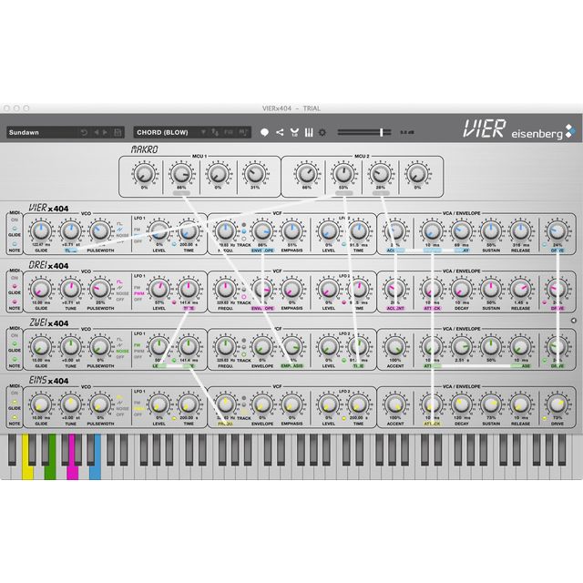Image resolution: width=583 pixels, height=583 pixels.
Task: Click the small round button beside ZWEI
Action: [x=574, y=321]
